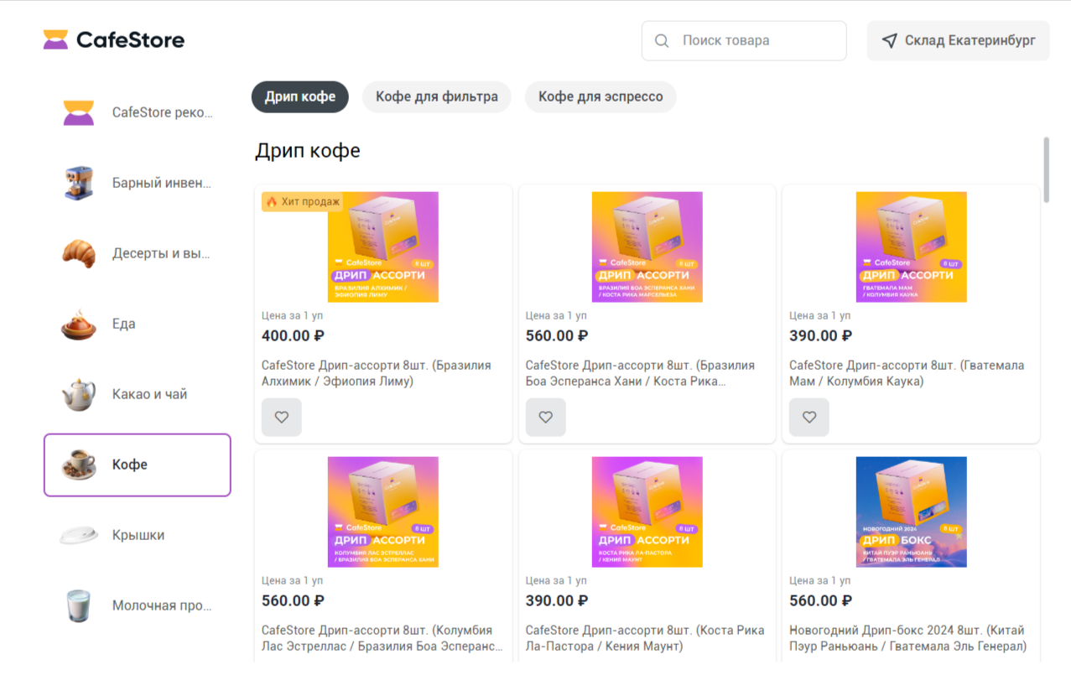Click the search magnifier icon
This screenshot has height=675, width=1071.
[x=662, y=40]
